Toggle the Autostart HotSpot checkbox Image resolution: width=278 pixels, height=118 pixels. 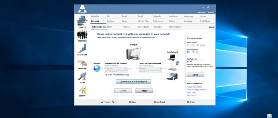click(x=188, y=38)
